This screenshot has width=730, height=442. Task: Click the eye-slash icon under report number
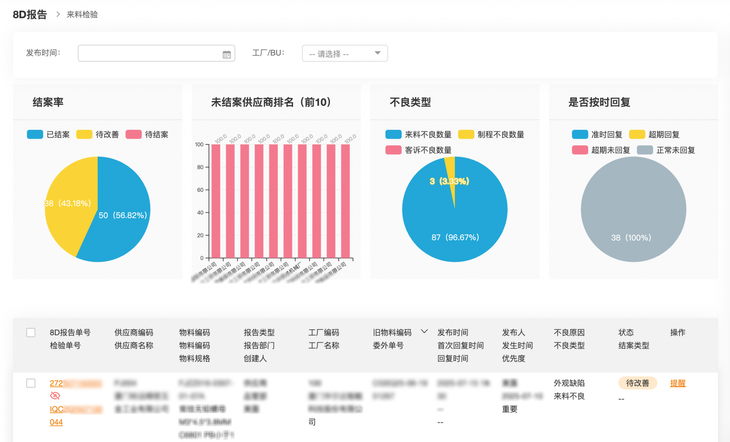pyautogui.click(x=55, y=396)
